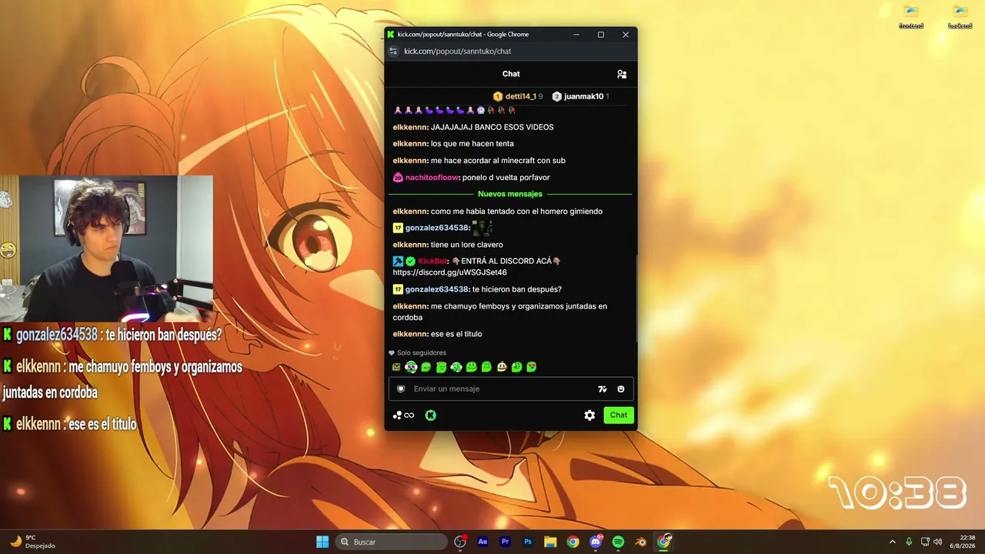Launch Photoshop from taskbar
Image resolution: width=985 pixels, height=554 pixels.
[x=528, y=542]
